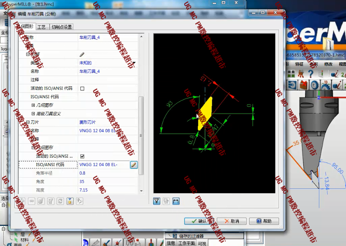This screenshot has height=246, width=346.
Task: Switch to the 工作平面 tab at the bottom
Action: coord(186,243)
